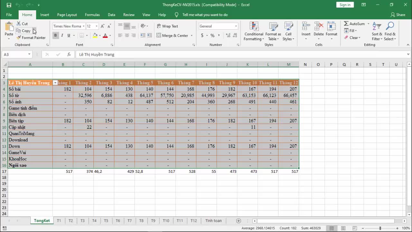Switch to the Formulas ribbon tab

pyautogui.click(x=92, y=15)
